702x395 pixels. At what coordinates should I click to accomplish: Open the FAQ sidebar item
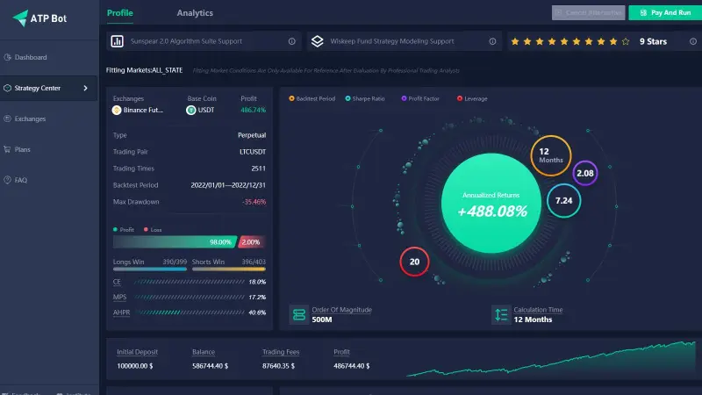pyautogui.click(x=20, y=180)
